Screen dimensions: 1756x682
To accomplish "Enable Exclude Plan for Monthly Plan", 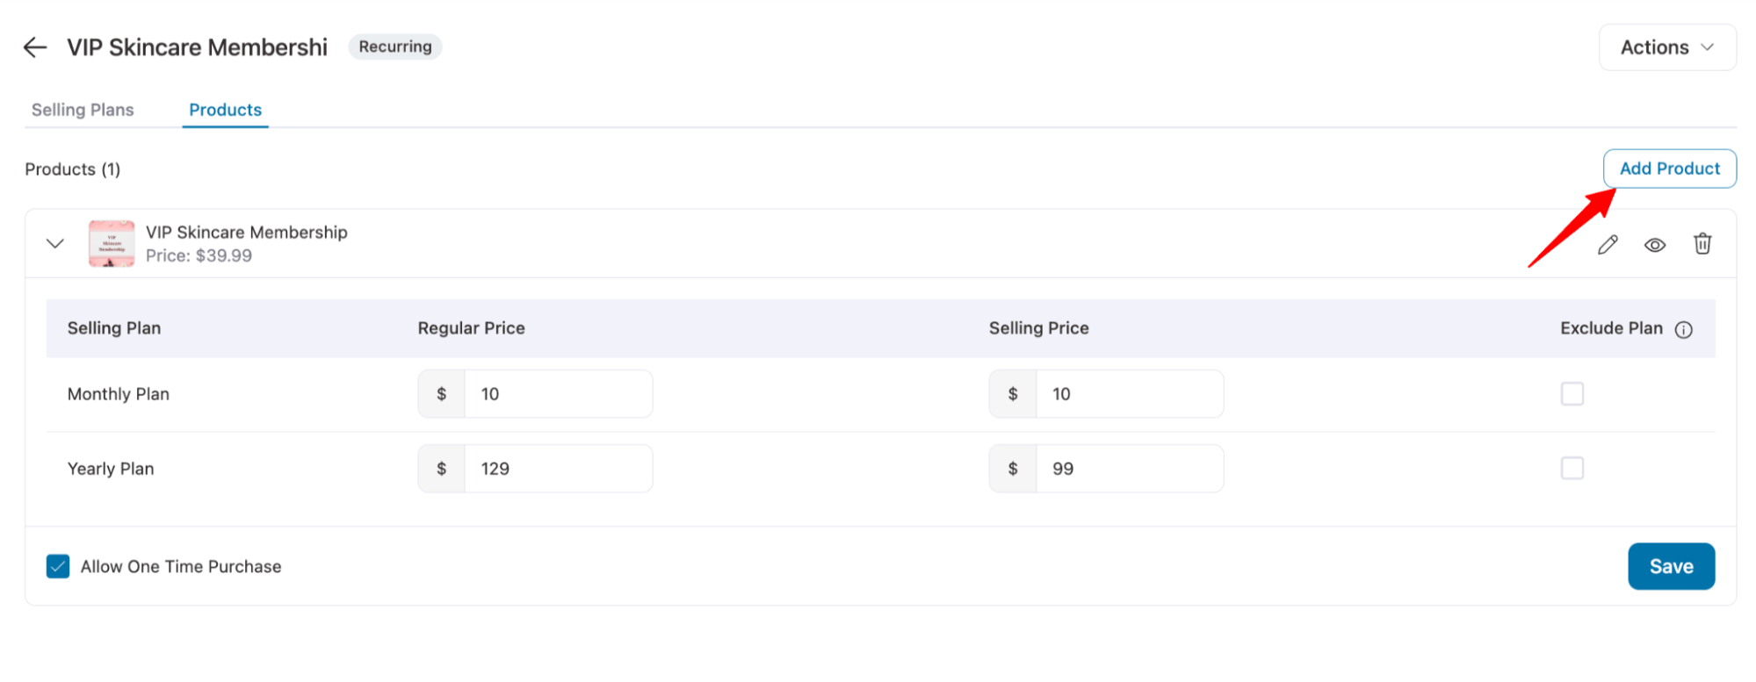I will pyautogui.click(x=1572, y=394).
